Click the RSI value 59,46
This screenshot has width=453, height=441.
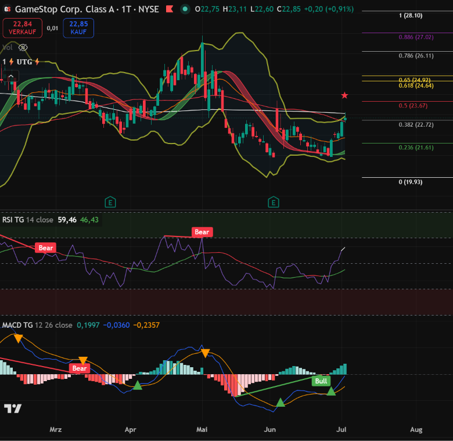(x=67, y=220)
